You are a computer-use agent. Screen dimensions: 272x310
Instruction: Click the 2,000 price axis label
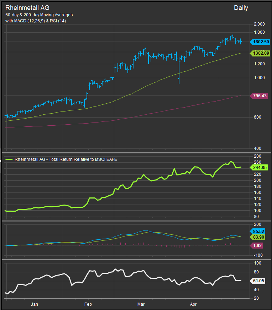pos(259,24)
